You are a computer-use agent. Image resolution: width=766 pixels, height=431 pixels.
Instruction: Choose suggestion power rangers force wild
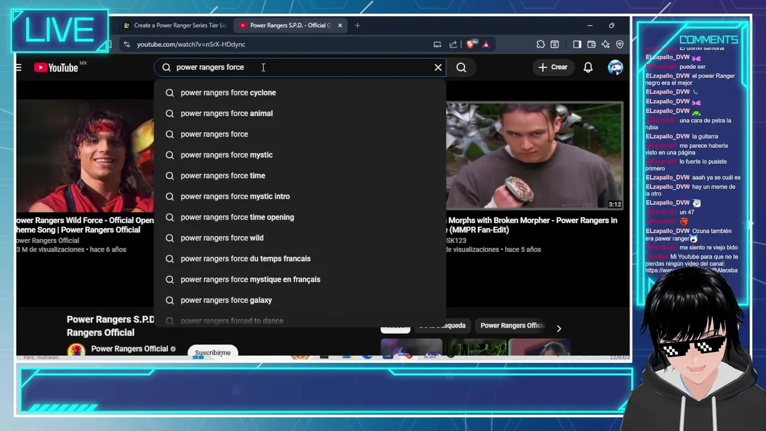click(x=300, y=238)
